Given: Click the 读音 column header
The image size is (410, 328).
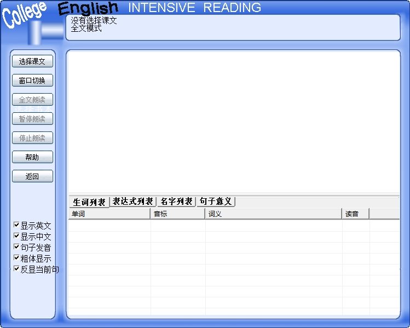Looking at the screenshot, I should (x=355, y=214).
